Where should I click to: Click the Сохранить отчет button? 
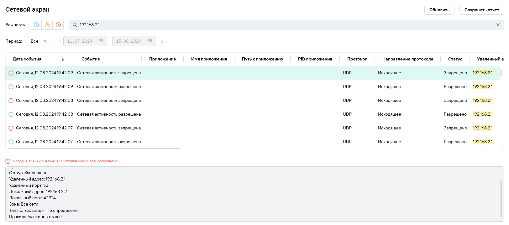481,10
